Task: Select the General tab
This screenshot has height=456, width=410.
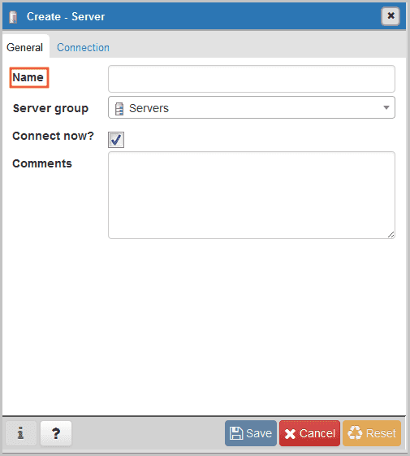Action: 25,47
